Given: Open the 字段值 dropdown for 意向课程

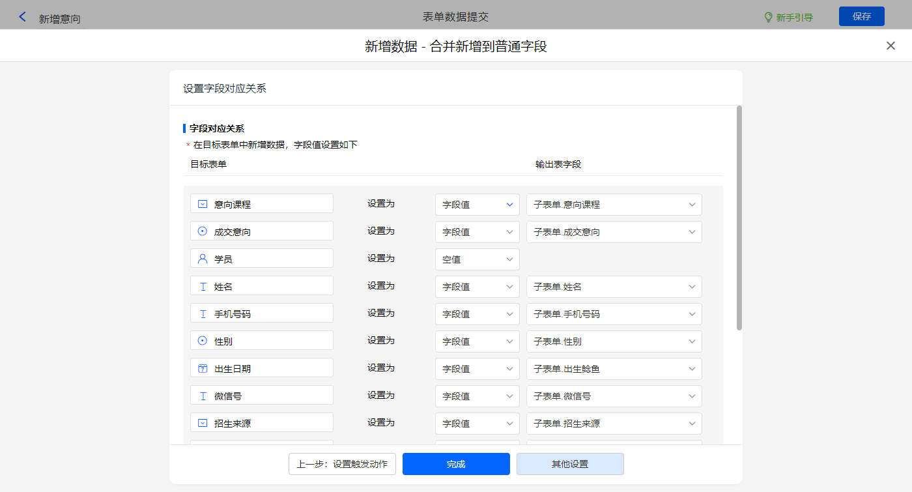Looking at the screenshot, I should pyautogui.click(x=477, y=205).
